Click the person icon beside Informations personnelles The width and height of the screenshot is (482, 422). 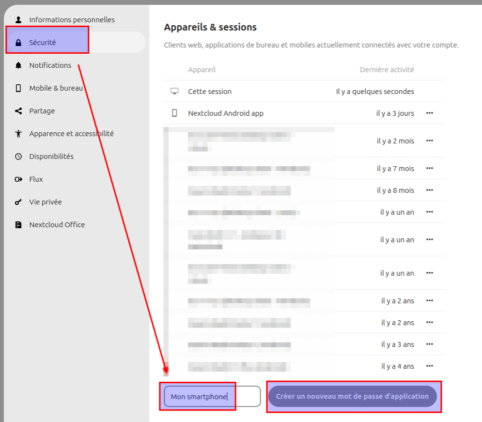18,20
